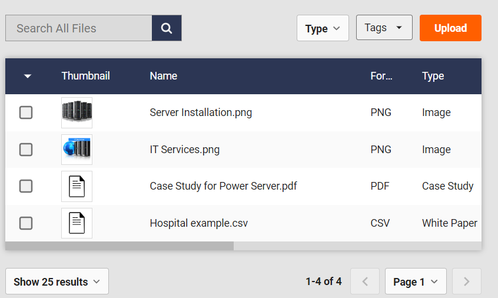Expand the Tags dropdown menu
This screenshot has width=498, height=298.
[384, 28]
